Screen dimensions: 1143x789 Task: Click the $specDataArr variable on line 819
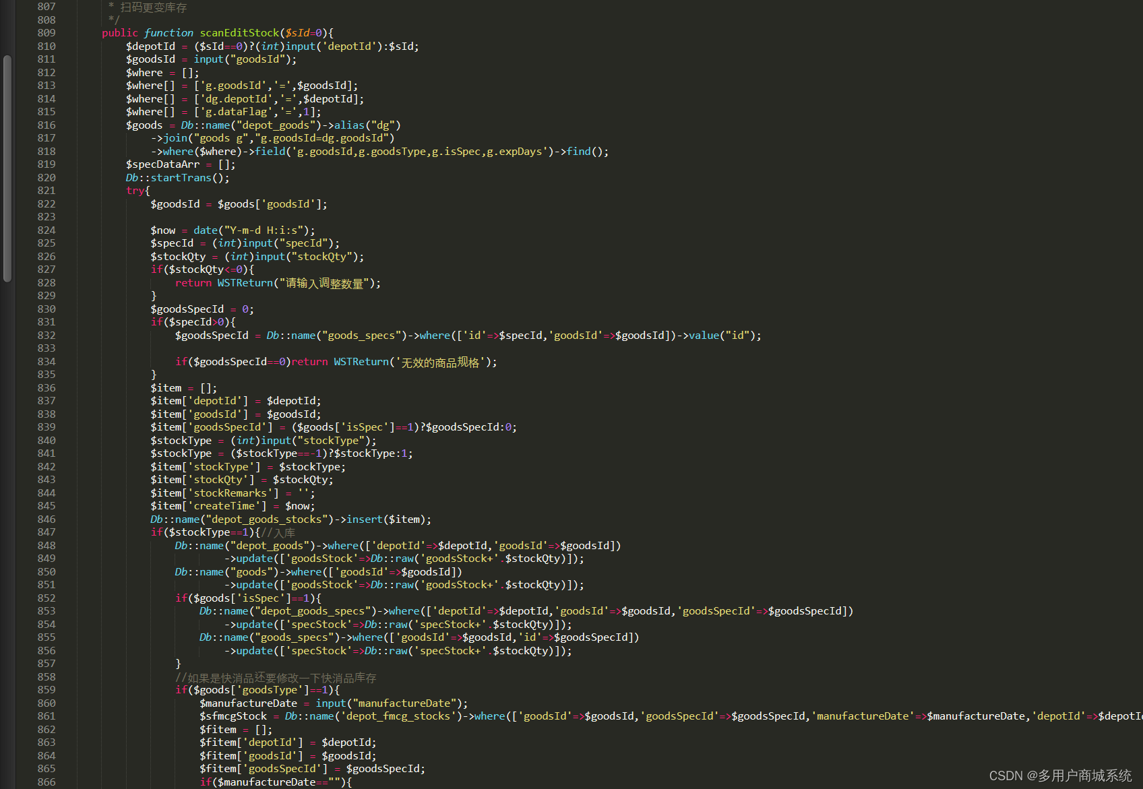(x=163, y=164)
